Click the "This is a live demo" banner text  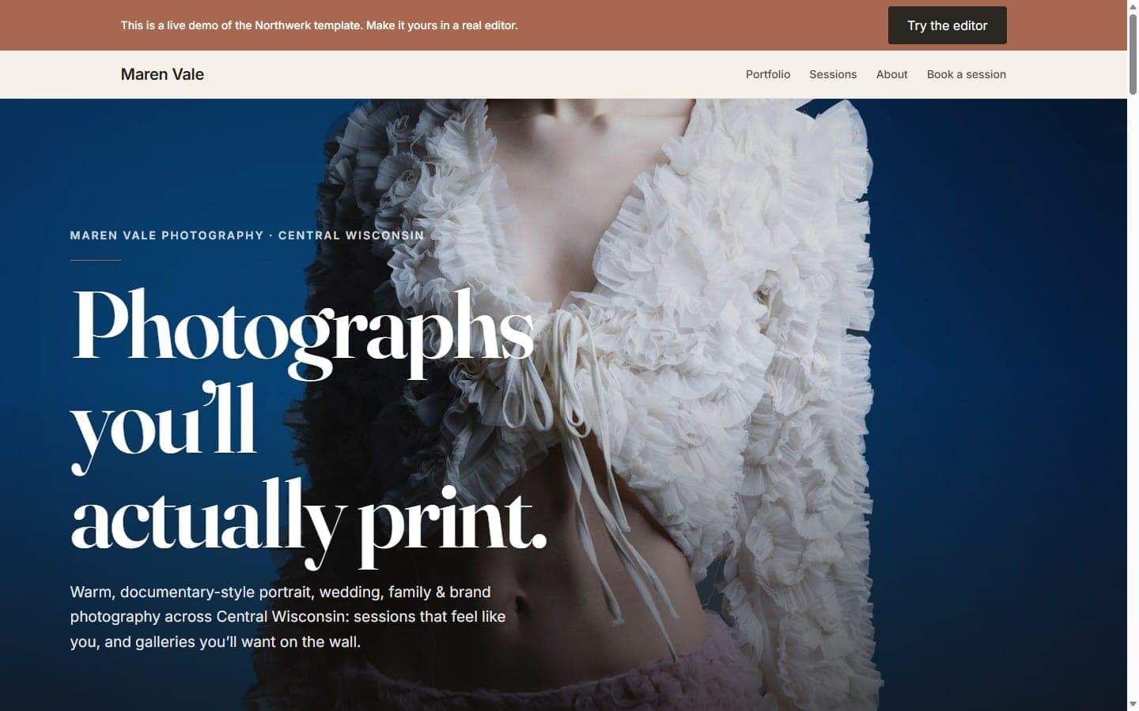pos(319,25)
